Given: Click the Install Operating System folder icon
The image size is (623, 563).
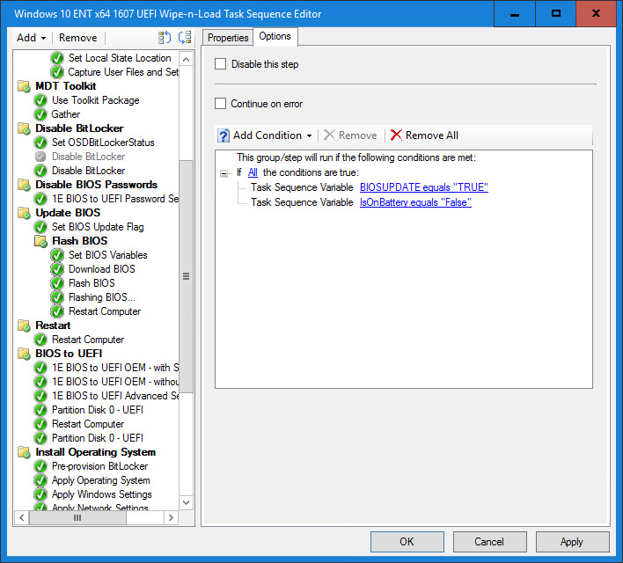Looking at the screenshot, I should pos(24,452).
